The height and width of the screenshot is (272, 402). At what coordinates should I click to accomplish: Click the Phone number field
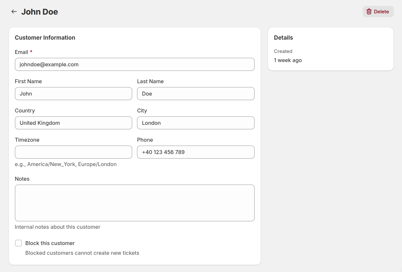pos(195,152)
